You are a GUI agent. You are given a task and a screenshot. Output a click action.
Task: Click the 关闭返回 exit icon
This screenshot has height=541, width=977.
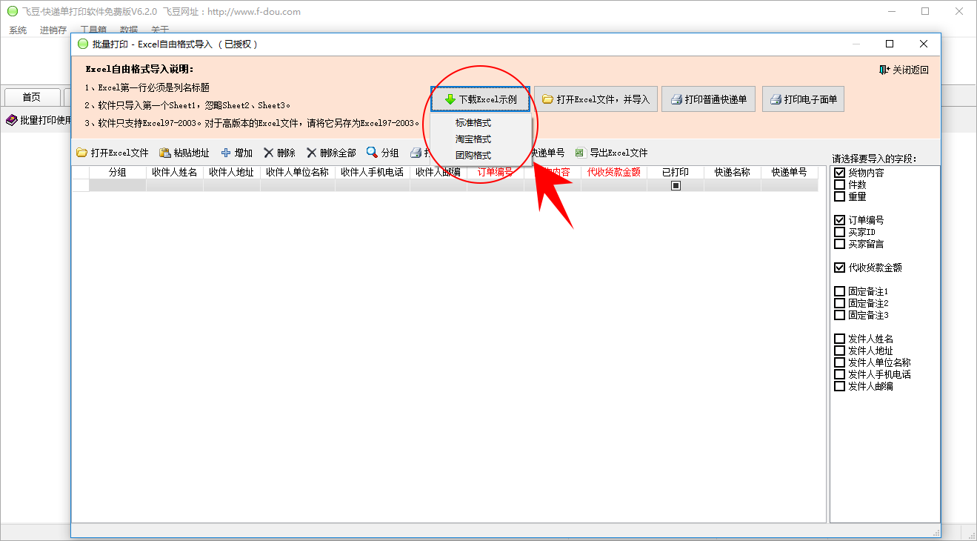(x=884, y=70)
